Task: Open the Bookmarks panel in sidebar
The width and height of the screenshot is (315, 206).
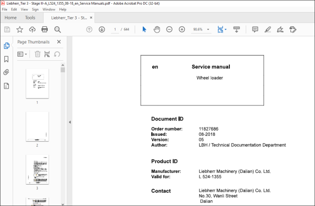Action: [6, 59]
